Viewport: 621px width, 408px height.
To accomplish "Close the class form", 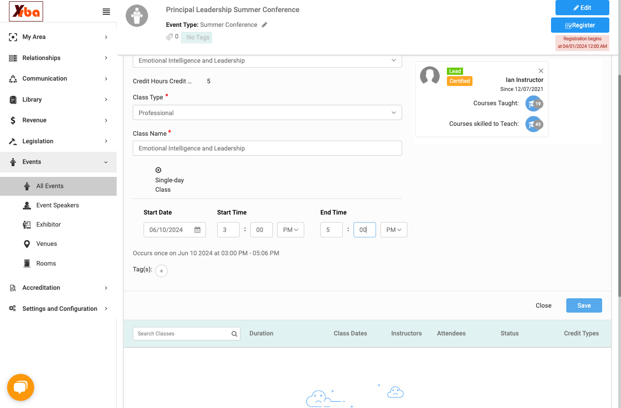I will (x=543, y=305).
